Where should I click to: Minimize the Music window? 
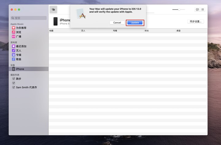[x=15, y=9]
